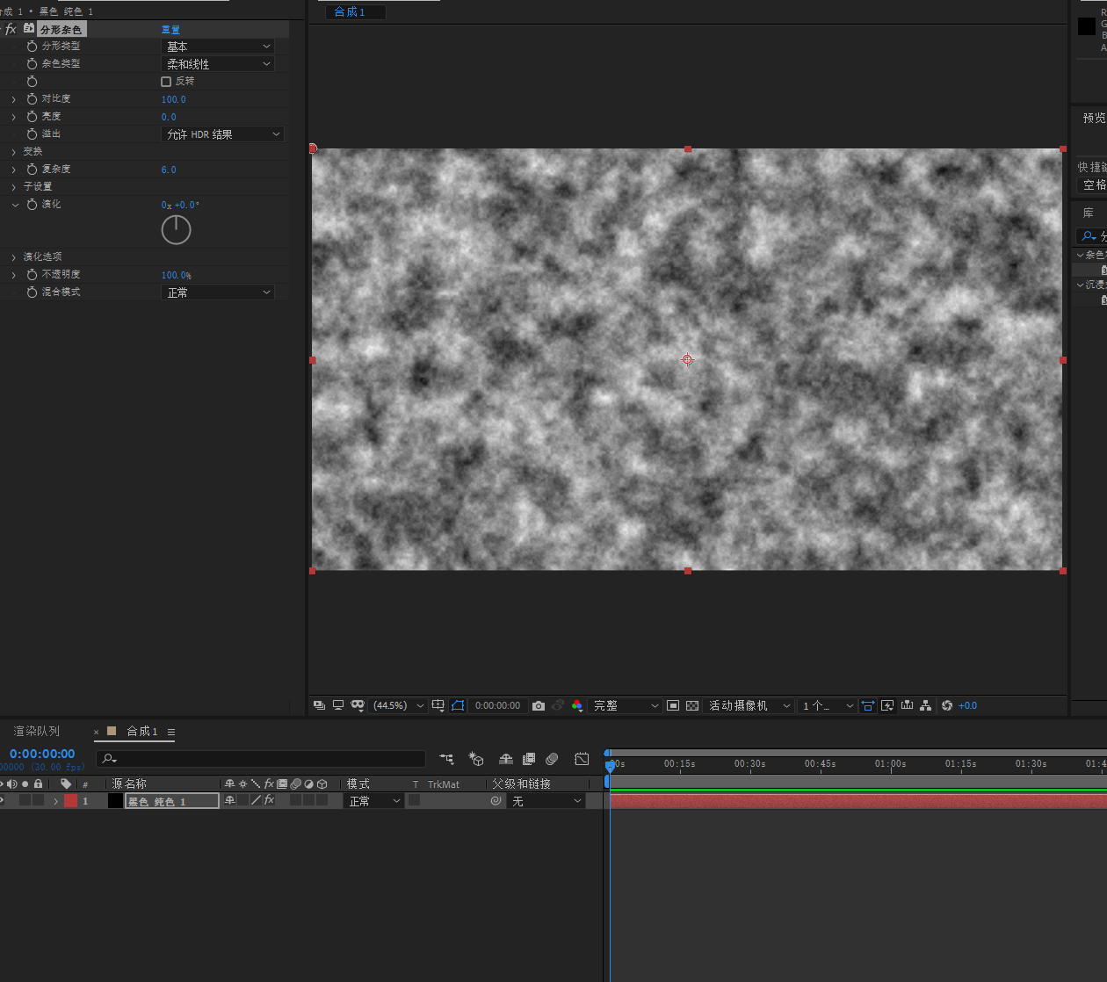Open the composition flowchart icon in viewer
The height and width of the screenshot is (982, 1107).
tap(926, 705)
